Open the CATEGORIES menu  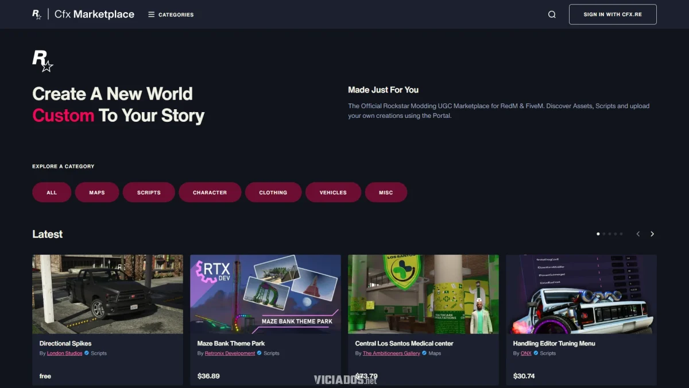(171, 14)
